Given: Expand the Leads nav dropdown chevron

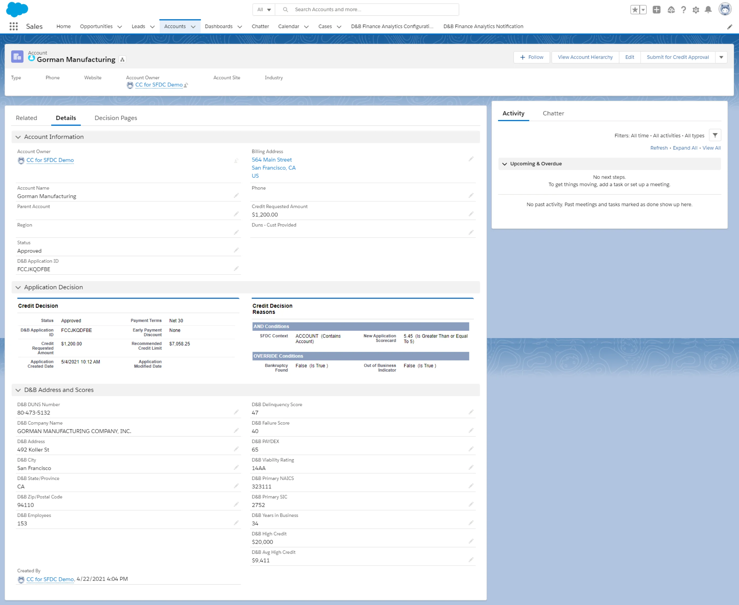Looking at the screenshot, I should point(152,27).
